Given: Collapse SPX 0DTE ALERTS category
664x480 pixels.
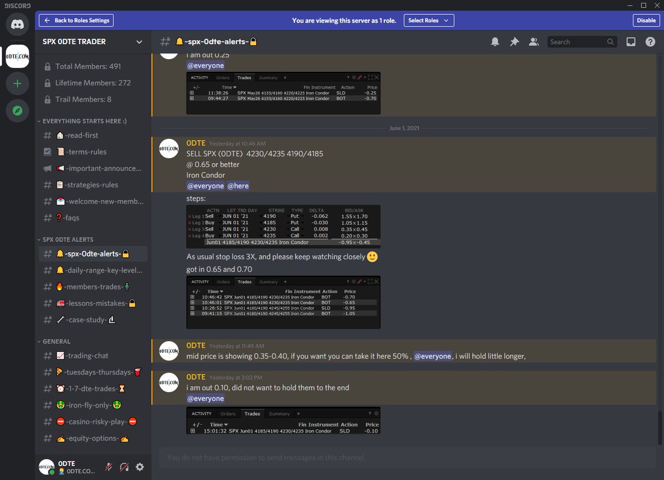Looking at the screenshot, I should tap(65, 239).
